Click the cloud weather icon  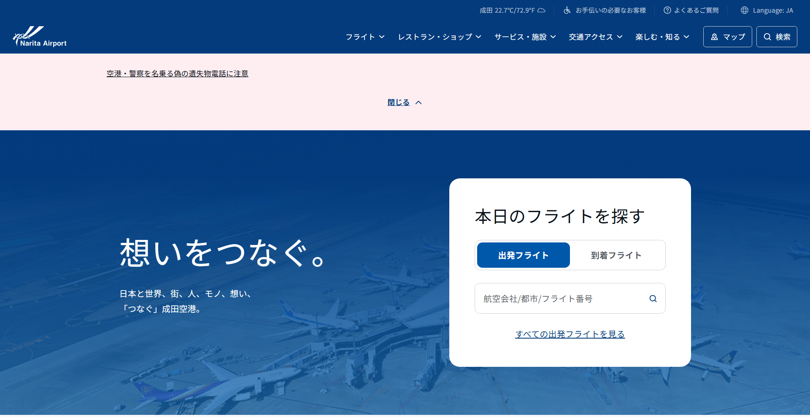(541, 10)
